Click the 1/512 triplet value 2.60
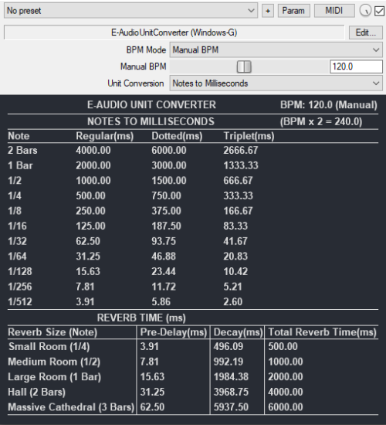Viewport: 386px width, 425px height. click(232, 302)
